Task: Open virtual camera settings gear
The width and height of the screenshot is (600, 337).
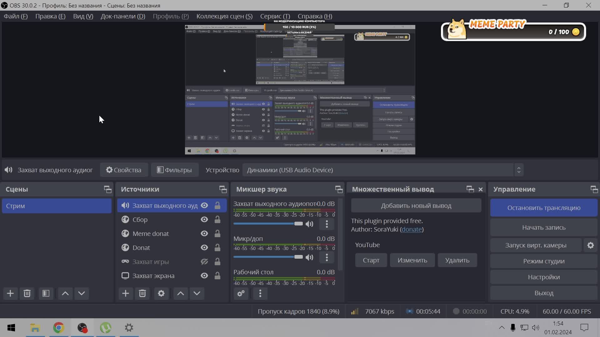Action: (x=590, y=245)
